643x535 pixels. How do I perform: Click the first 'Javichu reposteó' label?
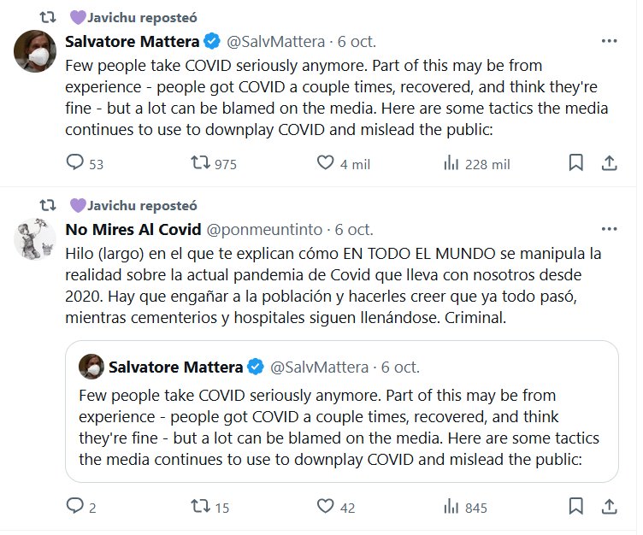[140, 17]
